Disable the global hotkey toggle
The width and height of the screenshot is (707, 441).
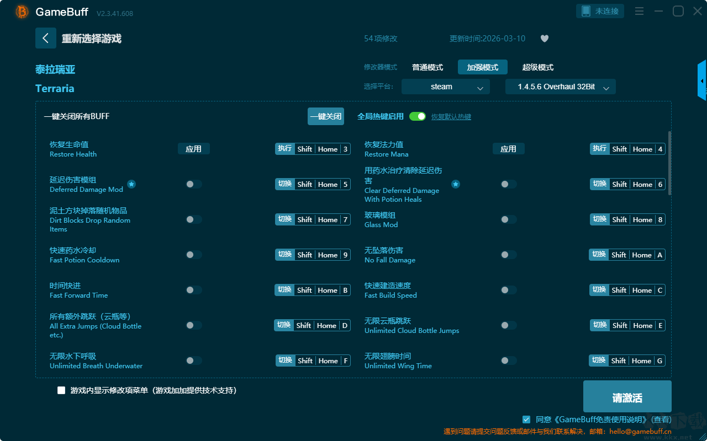click(x=418, y=116)
